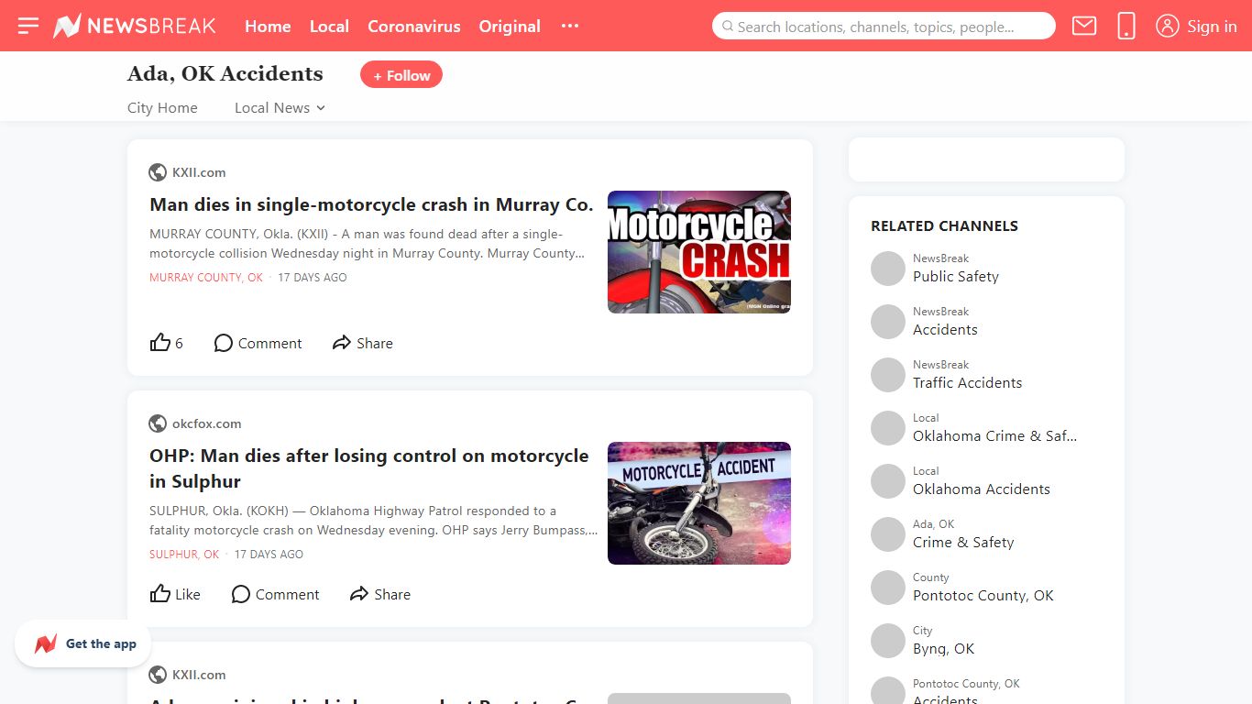Open the Original nav tab
The image size is (1252, 704).
point(510,26)
